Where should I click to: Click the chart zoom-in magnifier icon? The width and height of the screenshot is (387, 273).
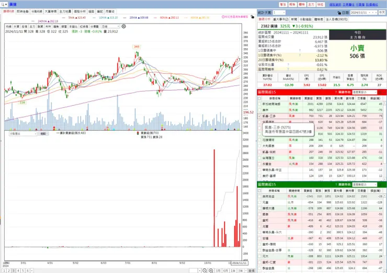click(x=211, y=270)
